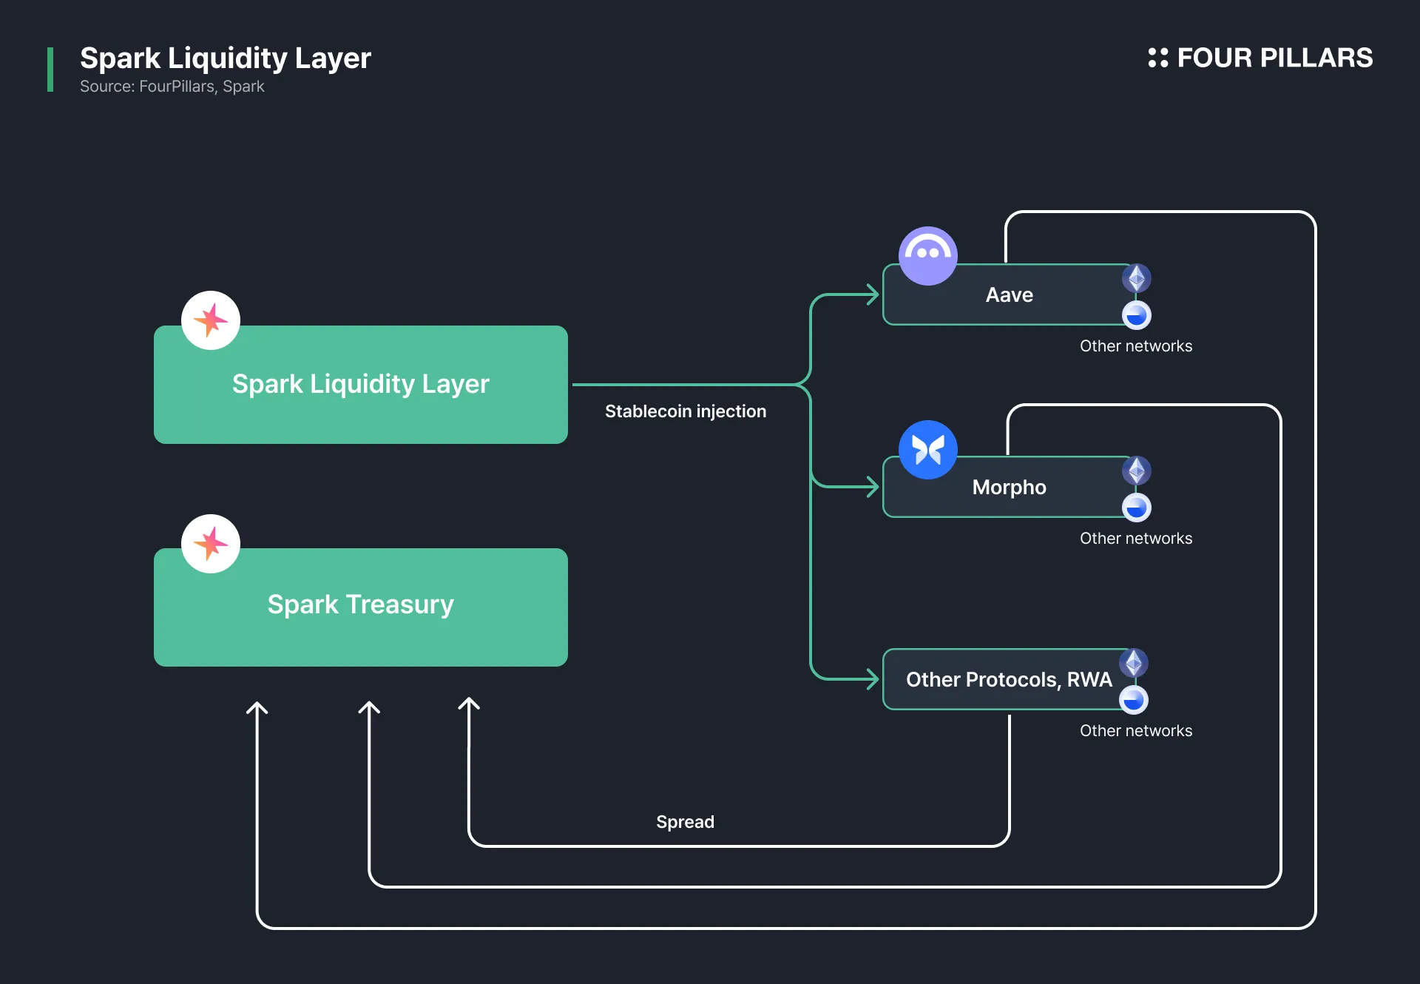Click 'Other networks' text under Morpho
The image size is (1420, 984).
pos(1136,539)
